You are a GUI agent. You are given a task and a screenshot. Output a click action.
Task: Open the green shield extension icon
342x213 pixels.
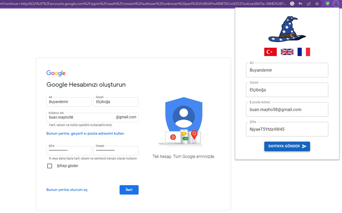tap(328, 4)
